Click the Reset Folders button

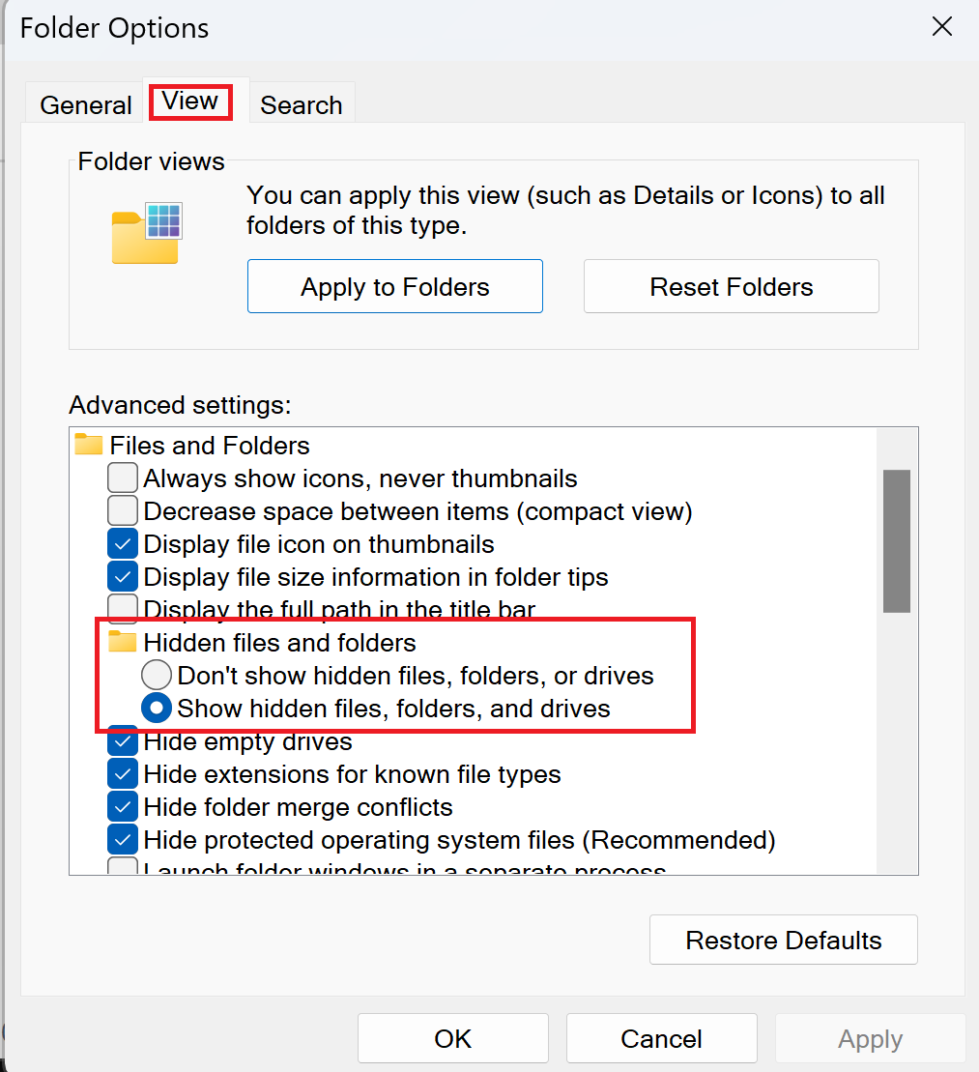pos(731,285)
